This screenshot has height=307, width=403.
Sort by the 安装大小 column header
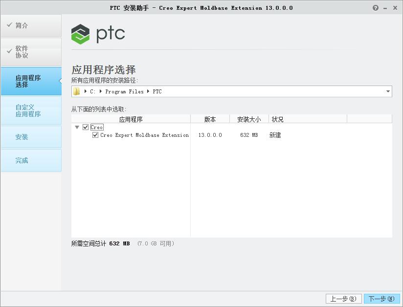pos(249,119)
